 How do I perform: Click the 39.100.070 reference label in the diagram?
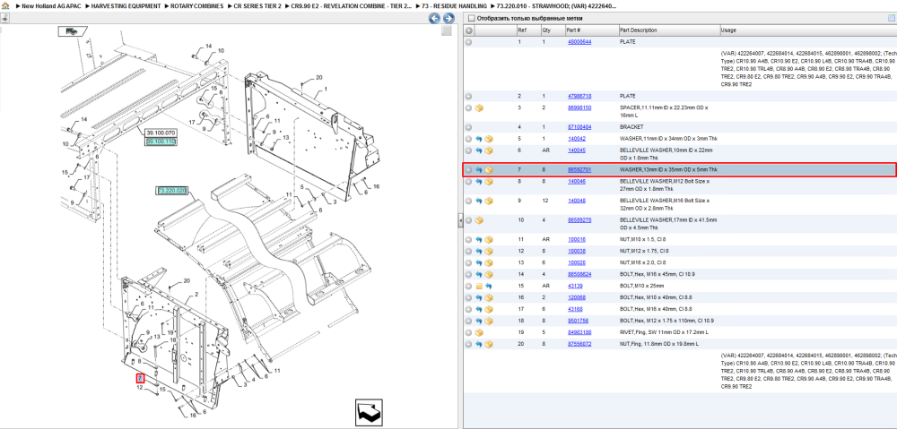coord(161,133)
